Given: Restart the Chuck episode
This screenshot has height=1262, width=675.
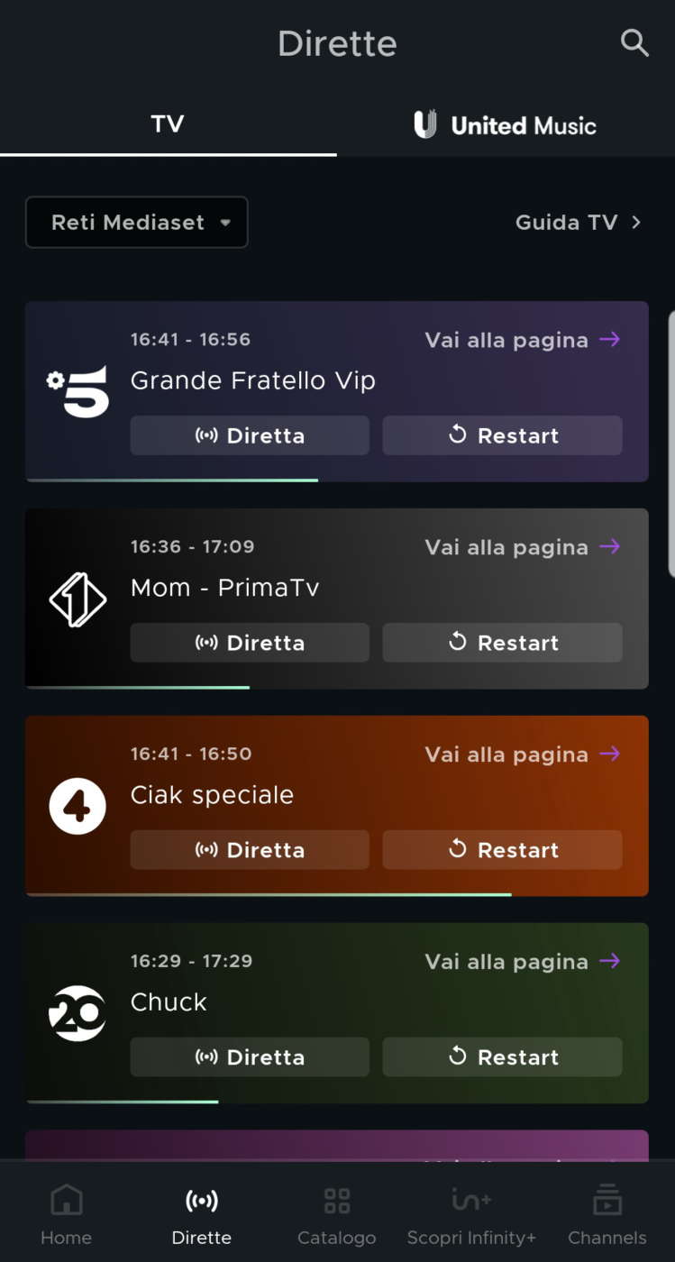Looking at the screenshot, I should click(x=502, y=1057).
